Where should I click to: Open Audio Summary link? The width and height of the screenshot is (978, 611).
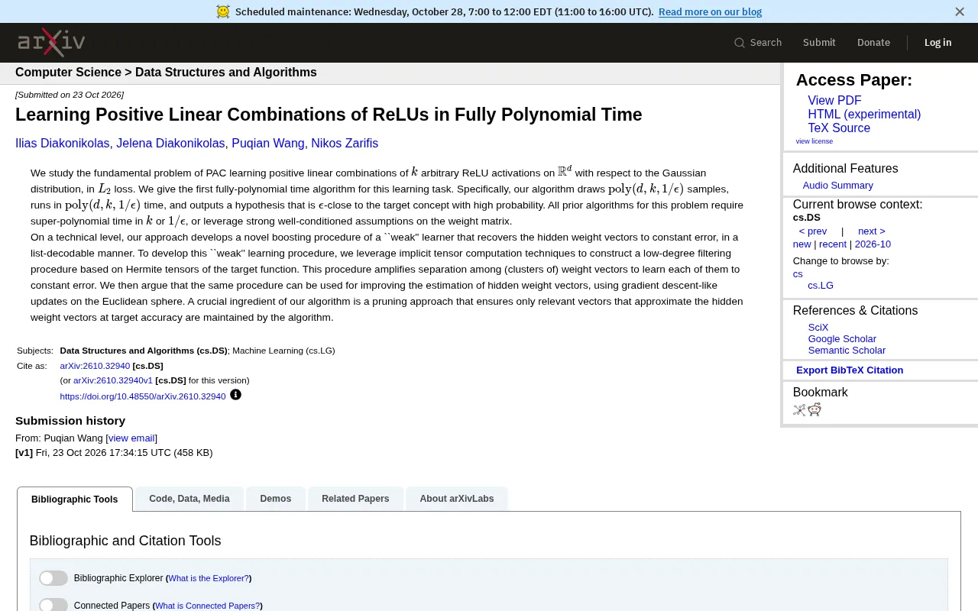pos(837,186)
